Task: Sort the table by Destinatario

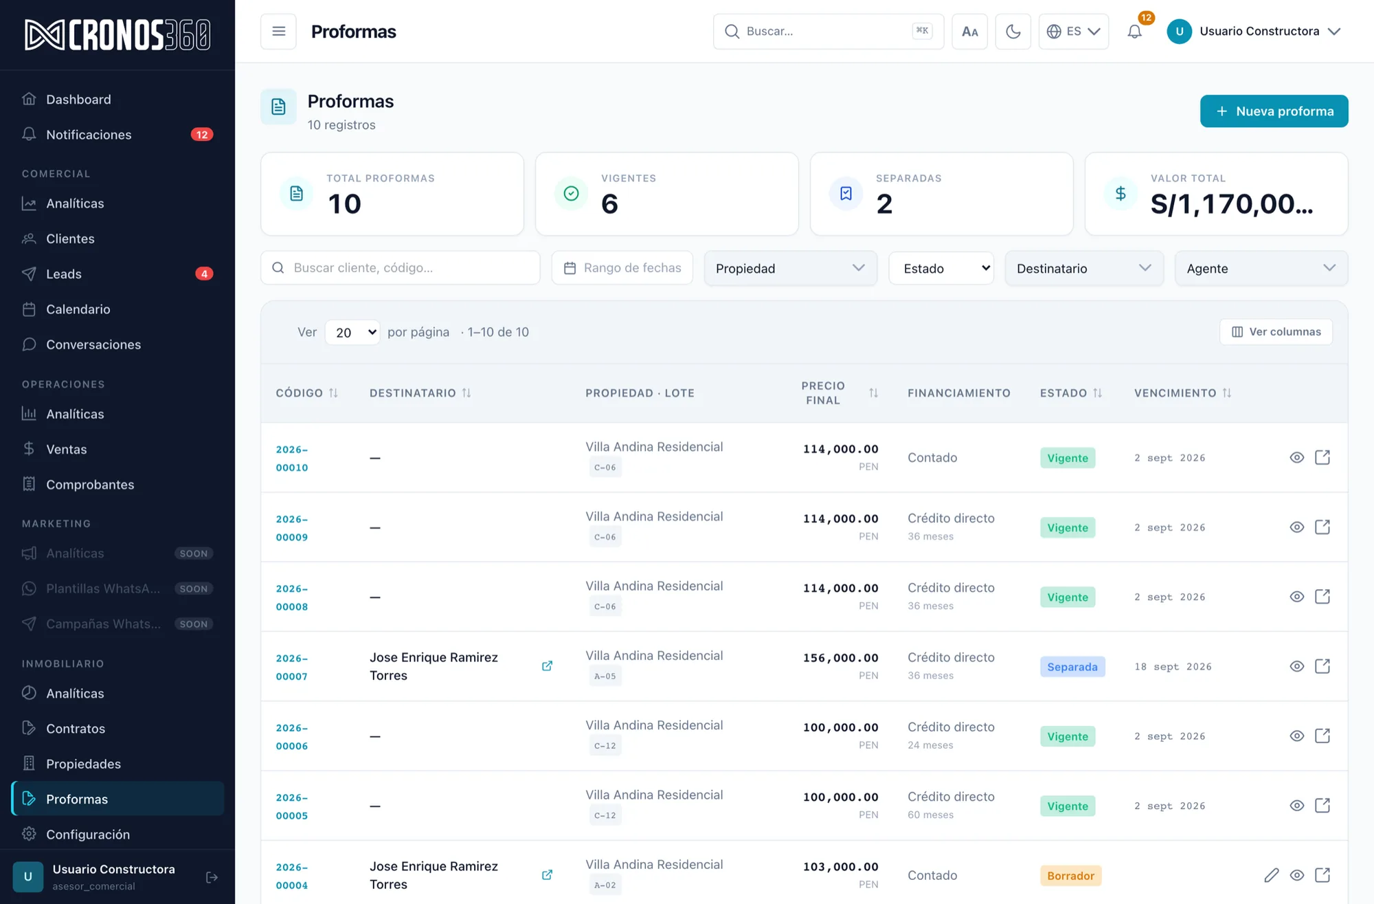Action: coord(420,393)
